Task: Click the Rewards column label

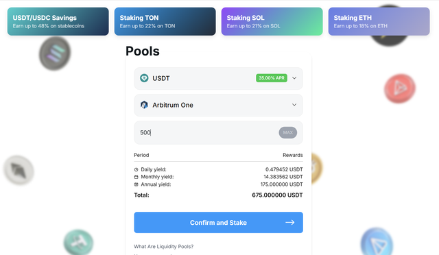Action: (x=293, y=155)
